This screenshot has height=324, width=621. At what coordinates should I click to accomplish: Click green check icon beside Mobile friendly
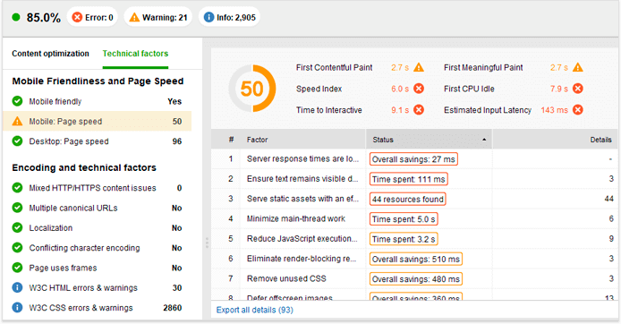pos(17,101)
